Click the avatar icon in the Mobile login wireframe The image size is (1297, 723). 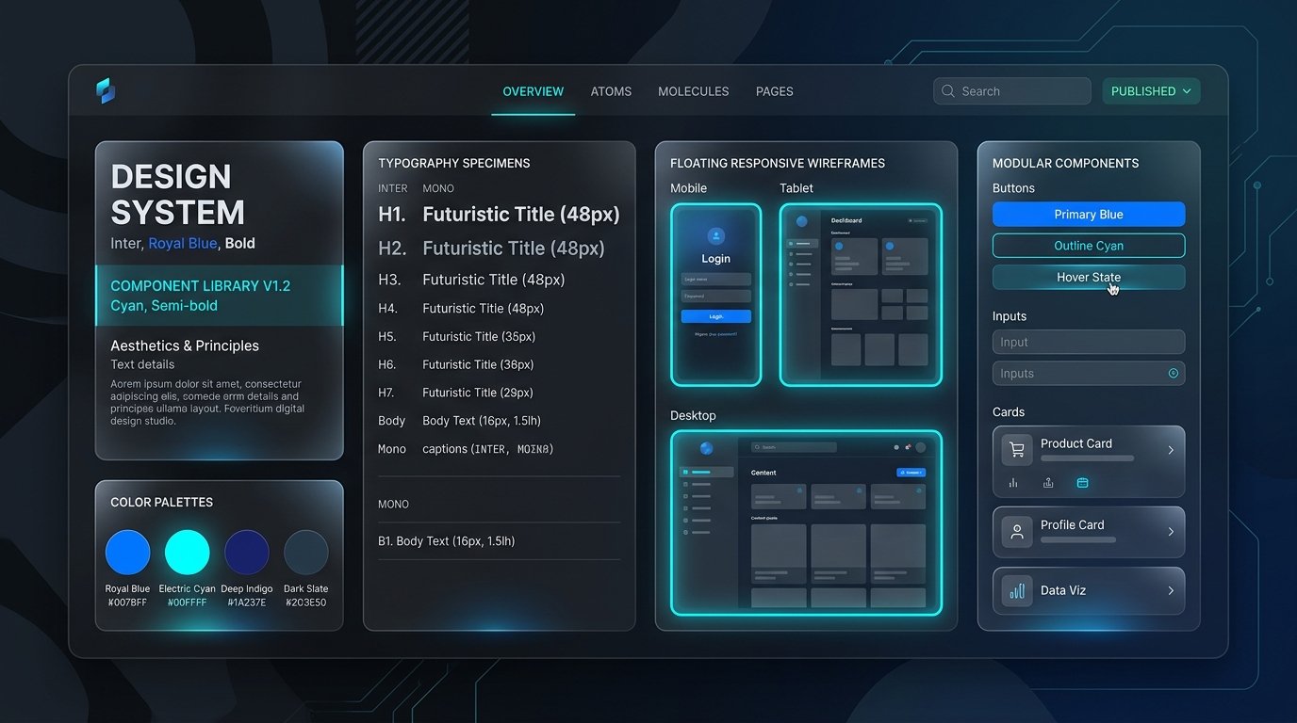tap(715, 236)
